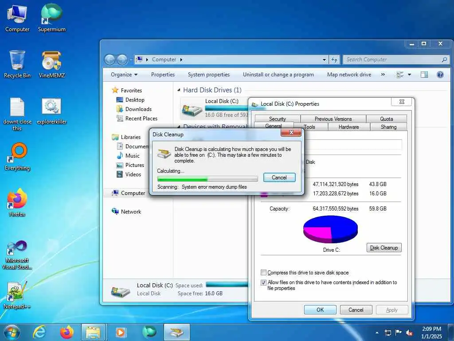Show hidden system tray icons
454x341 pixels.
pos(377,333)
